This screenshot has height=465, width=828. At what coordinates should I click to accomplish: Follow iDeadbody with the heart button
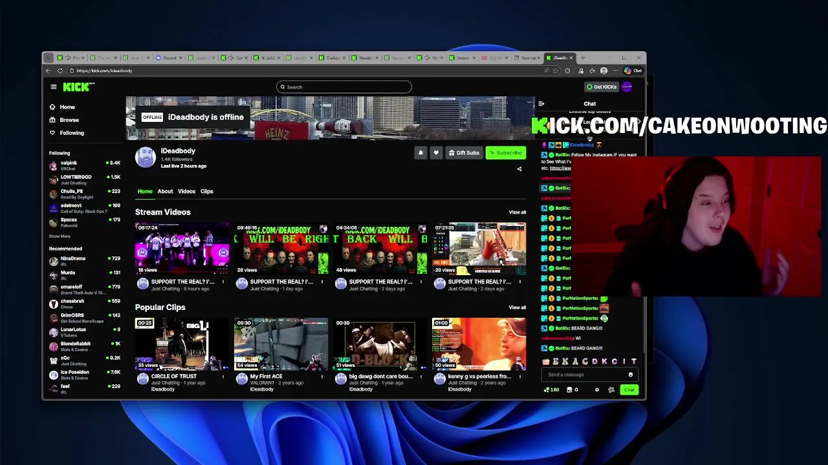(436, 153)
